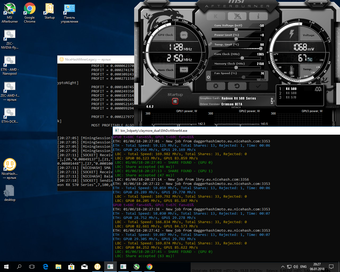This screenshot has height=272, width=340.
Task: Open File Explorer from taskbar
Action: 58,267
